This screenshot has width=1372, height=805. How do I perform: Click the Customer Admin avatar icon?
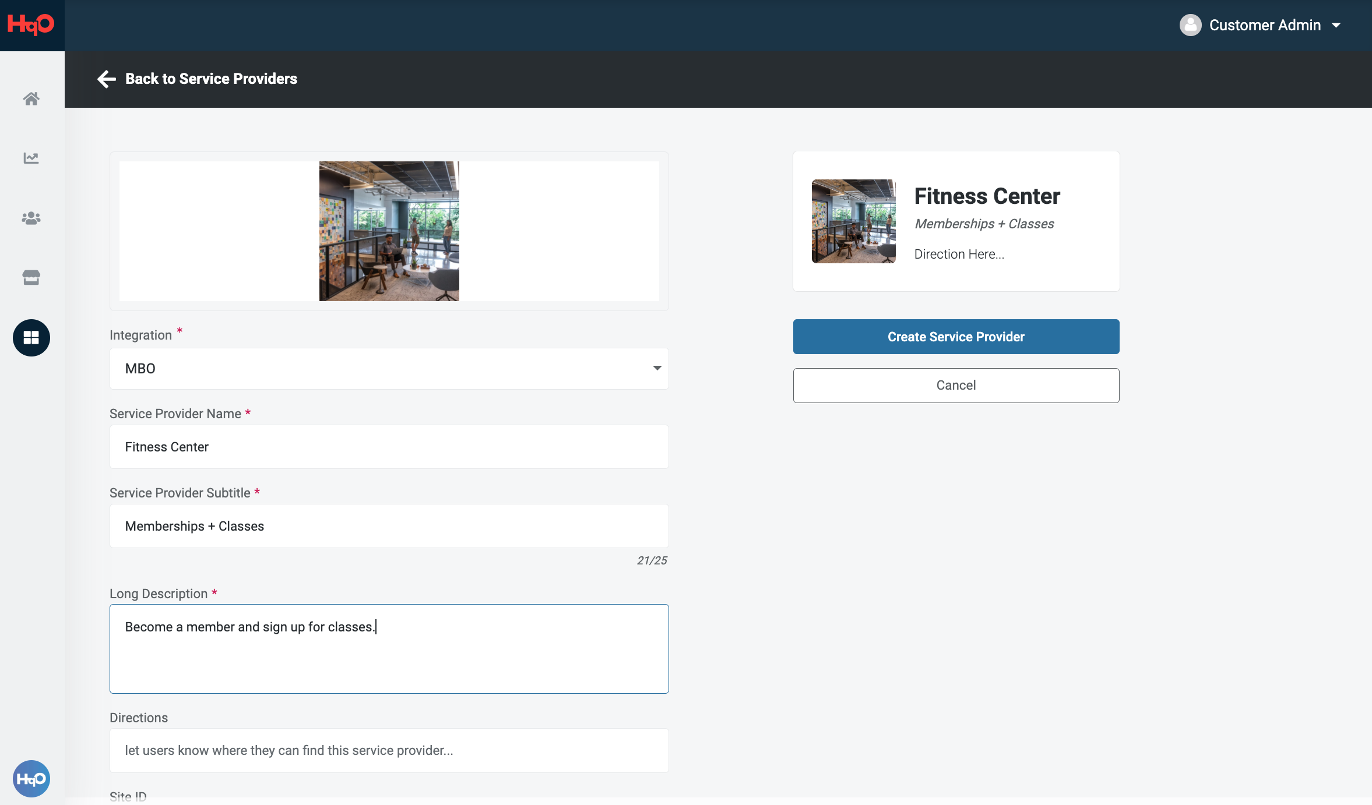pyautogui.click(x=1191, y=25)
